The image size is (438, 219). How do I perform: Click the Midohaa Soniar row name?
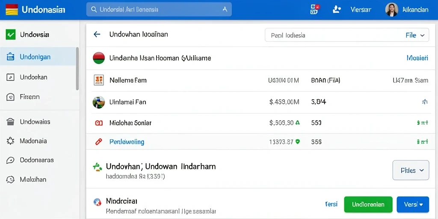tap(130, 123)
